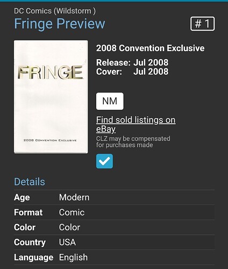Viewport: 228px width, 269px height.
Task: Tap the Age Modern detail row
Action: coord(114,197)
